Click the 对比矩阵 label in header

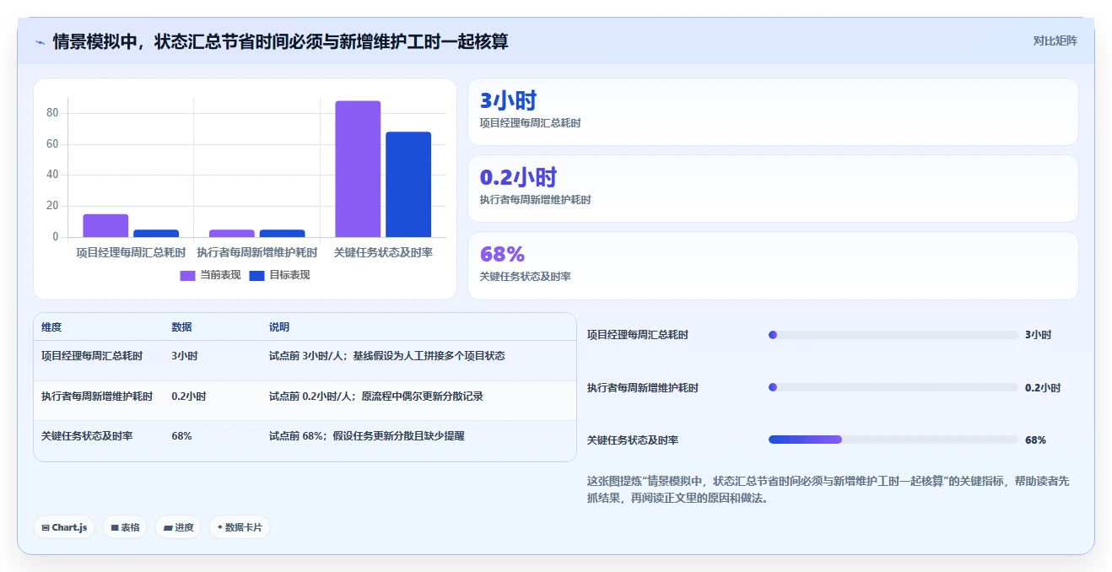click(x=1055, y=40)
